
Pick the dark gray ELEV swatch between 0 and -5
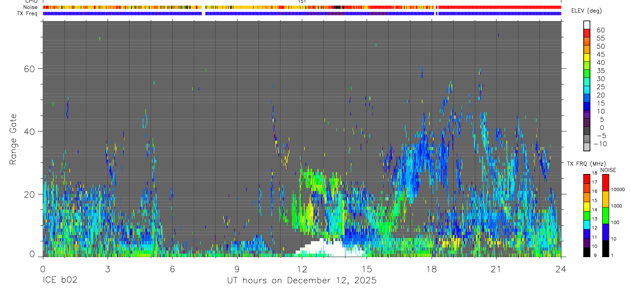point(587,131)
